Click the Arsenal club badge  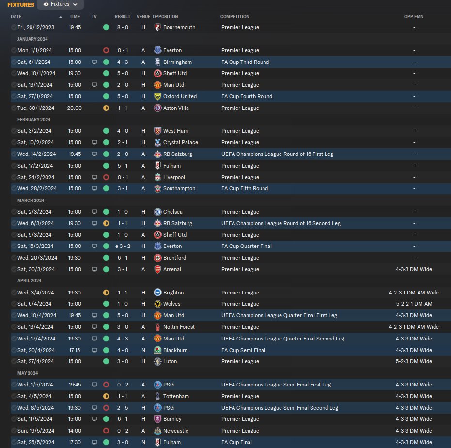157,269
